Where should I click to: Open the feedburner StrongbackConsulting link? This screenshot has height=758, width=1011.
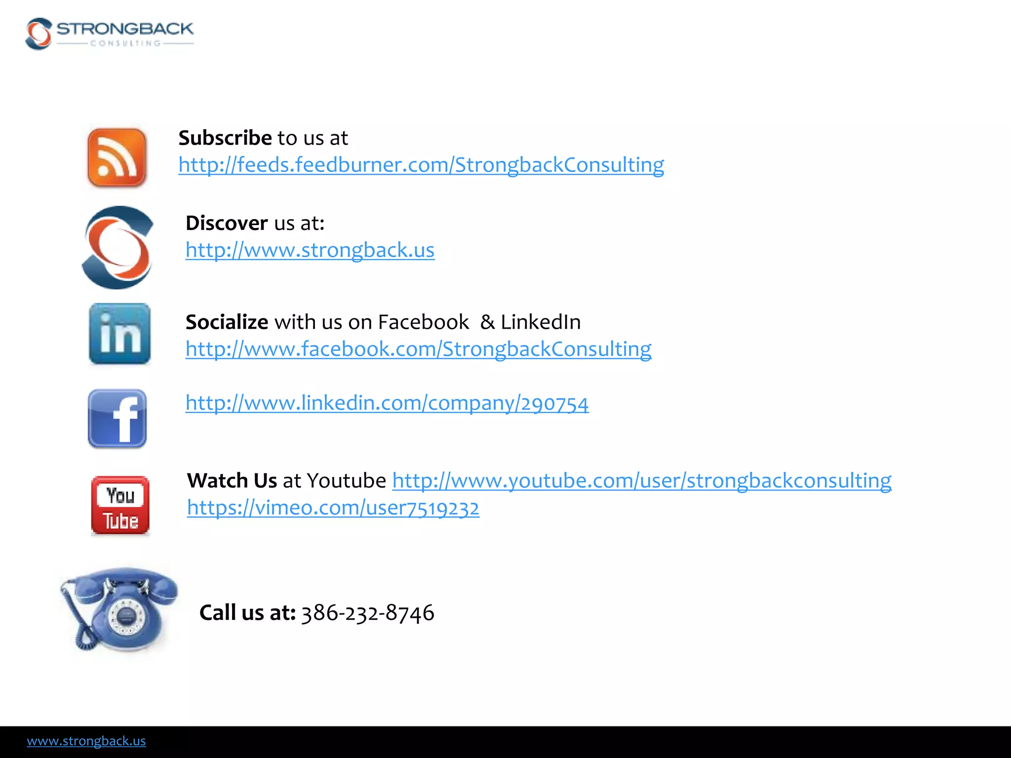[421, 165]
